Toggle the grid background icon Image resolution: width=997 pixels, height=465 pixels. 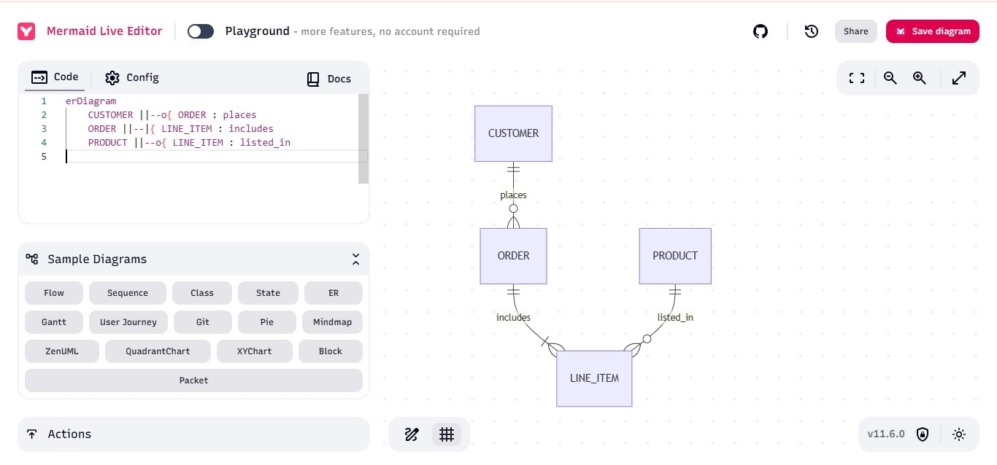pyautogui.click(x=447, y=434)
